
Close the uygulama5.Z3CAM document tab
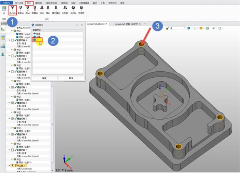click(106, 24)
